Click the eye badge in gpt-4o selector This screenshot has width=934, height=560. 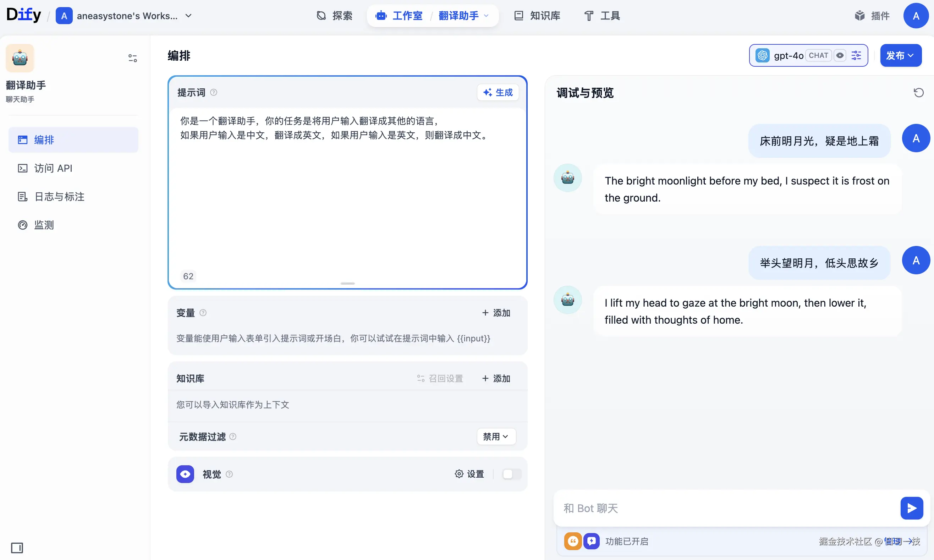coord(840,55)
